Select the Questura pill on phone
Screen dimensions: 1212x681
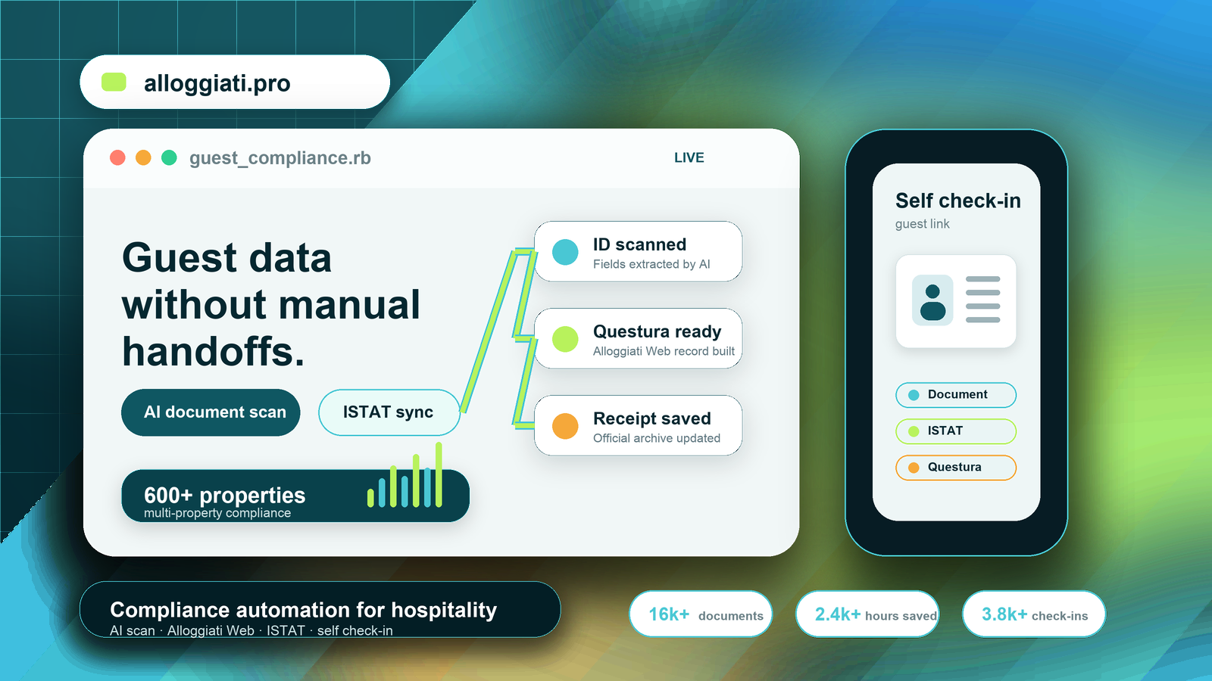[x=956, y=468]
